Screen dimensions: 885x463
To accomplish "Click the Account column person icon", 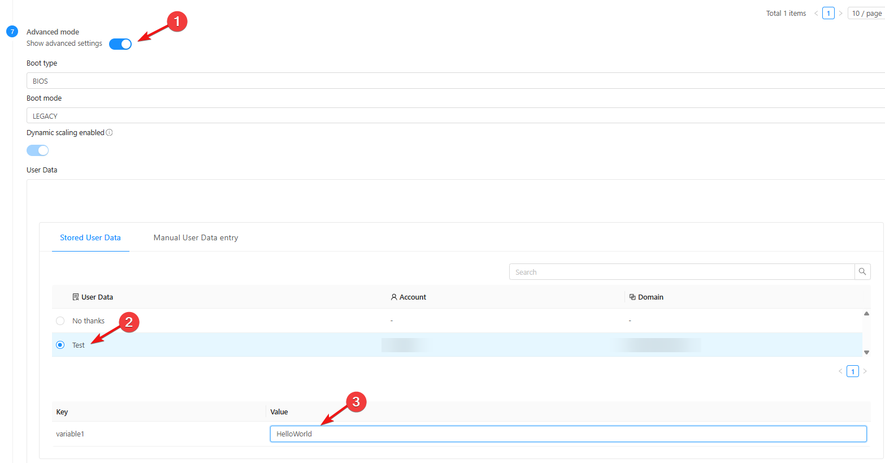I will [394, 297].
